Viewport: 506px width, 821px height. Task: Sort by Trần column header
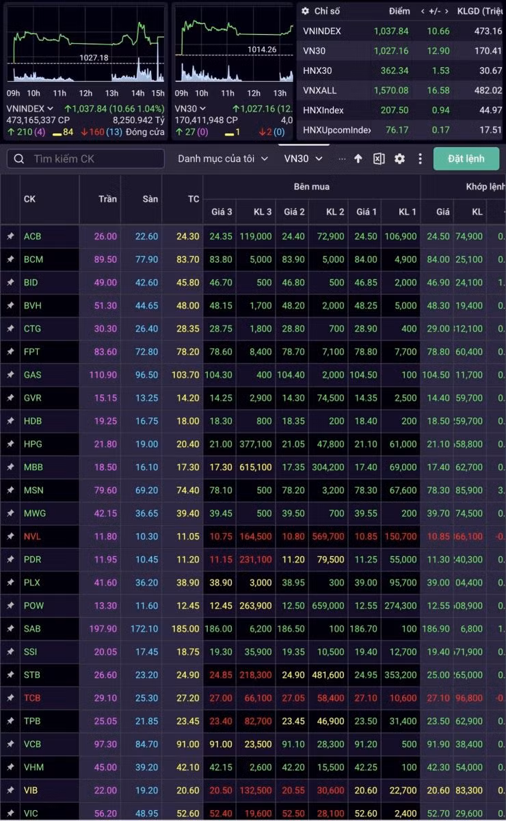[x=107, y=199]
